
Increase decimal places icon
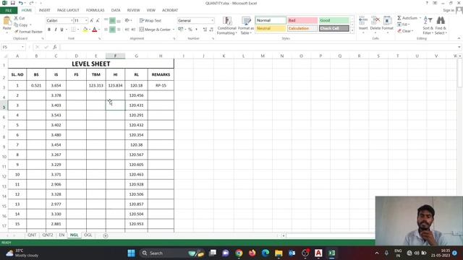tap(205, 30)
